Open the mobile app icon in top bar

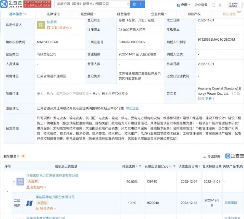[214, 4]
